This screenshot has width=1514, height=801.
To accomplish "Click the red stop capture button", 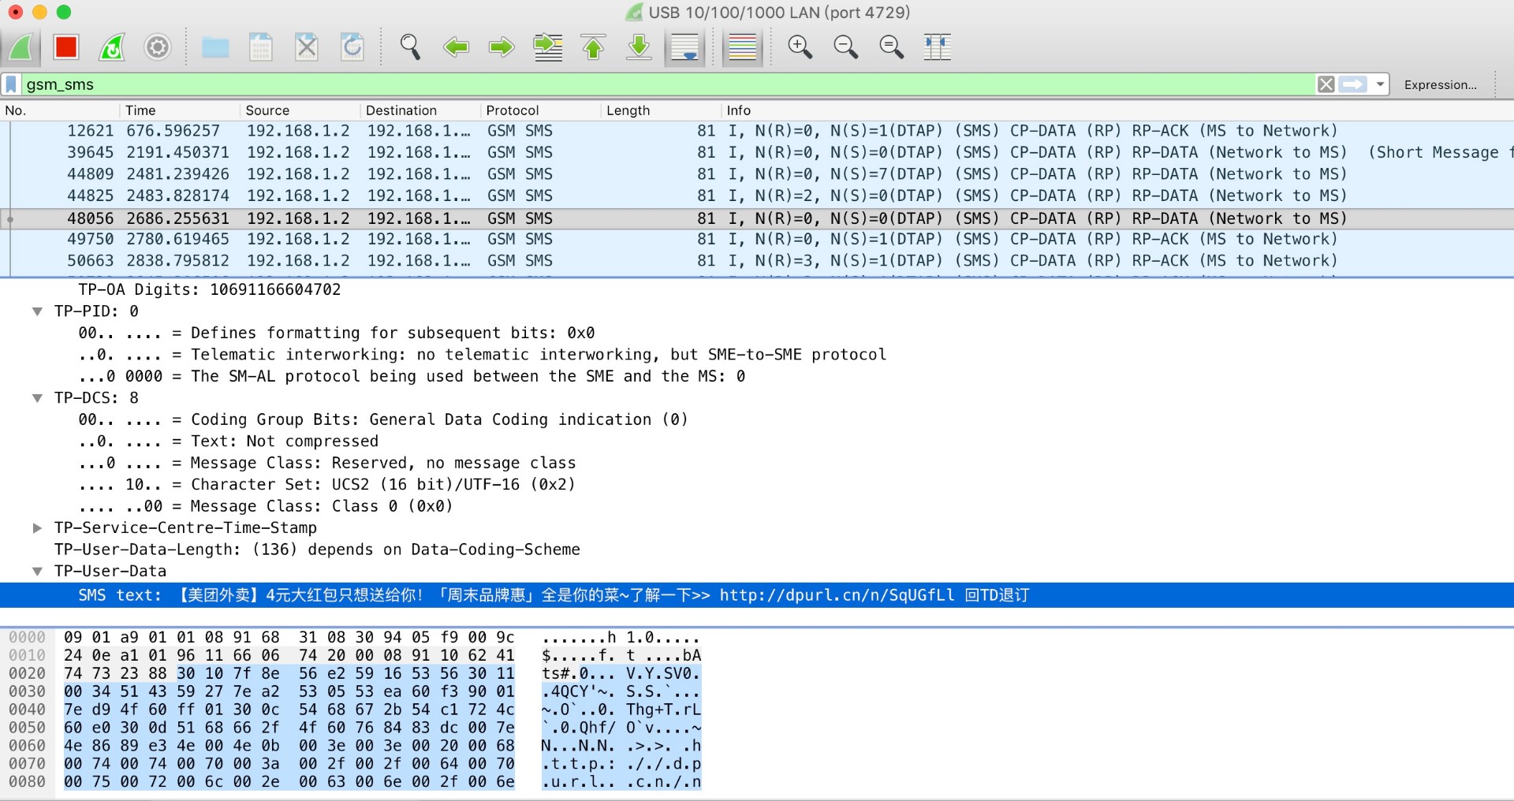I will pos(66,47).
